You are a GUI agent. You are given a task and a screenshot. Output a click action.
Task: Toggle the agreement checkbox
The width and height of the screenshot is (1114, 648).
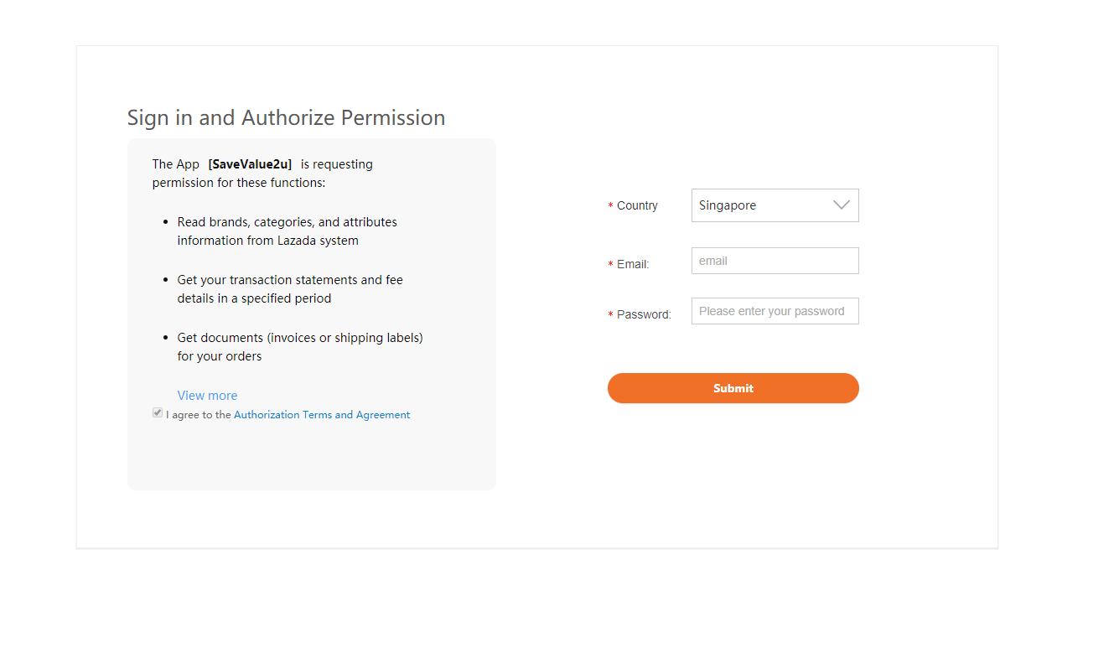tap(158, 413)
